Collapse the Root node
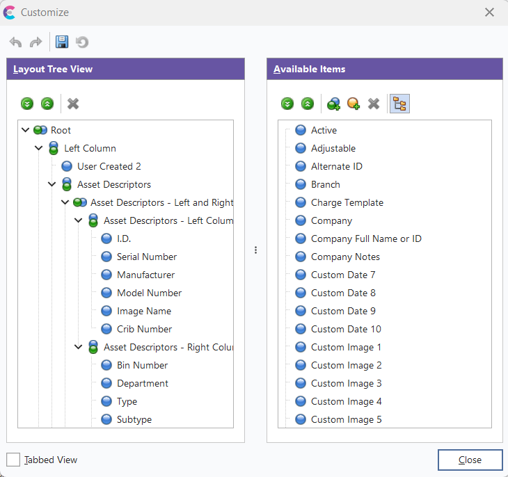 26,130
